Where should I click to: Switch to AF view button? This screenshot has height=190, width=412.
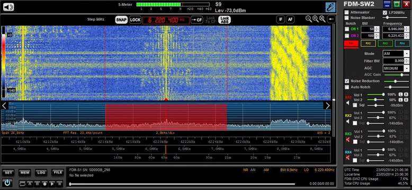pyautogui.click(x=290, y=20)
